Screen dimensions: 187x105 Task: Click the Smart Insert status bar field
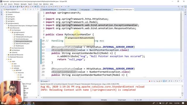pyautogui.click(x=122, y=100)
